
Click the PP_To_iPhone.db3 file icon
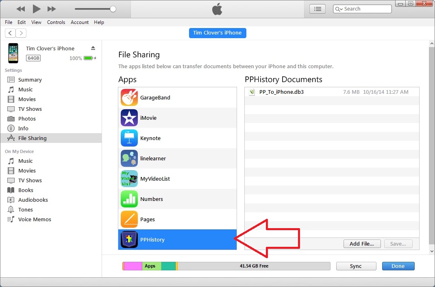252,92
